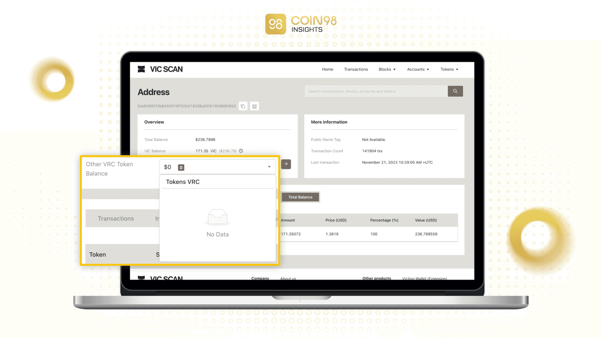Click the More information heading
Image resolution: width=602 pixels, height=338 pixels.
329,122
